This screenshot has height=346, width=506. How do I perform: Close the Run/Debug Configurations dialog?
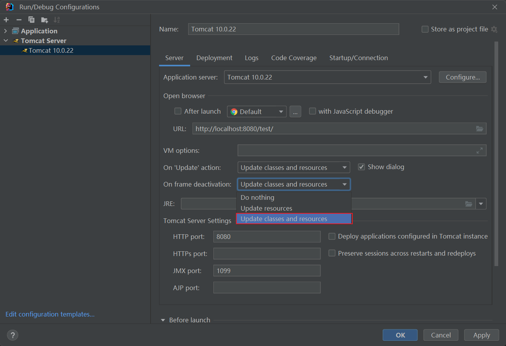[495, 7]
